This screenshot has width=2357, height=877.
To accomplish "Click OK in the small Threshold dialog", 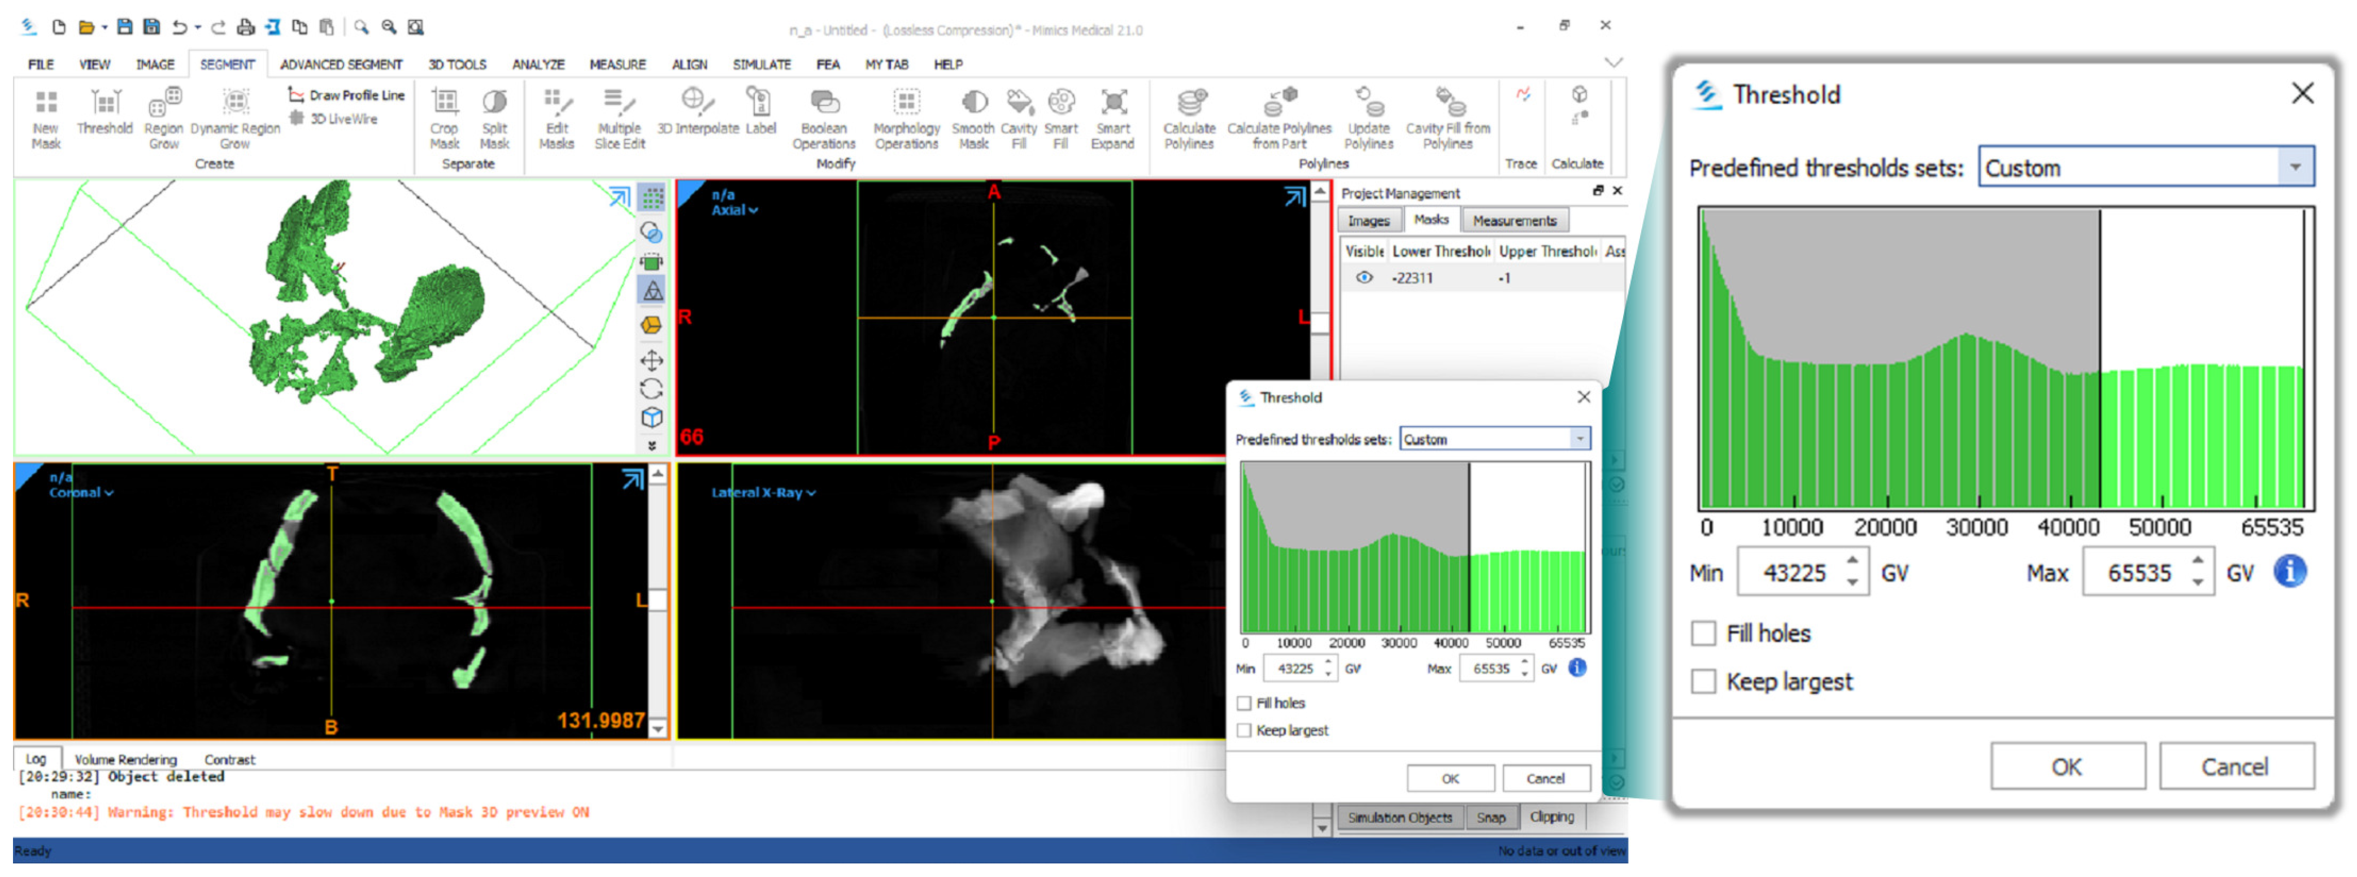I will [1450, 778].
